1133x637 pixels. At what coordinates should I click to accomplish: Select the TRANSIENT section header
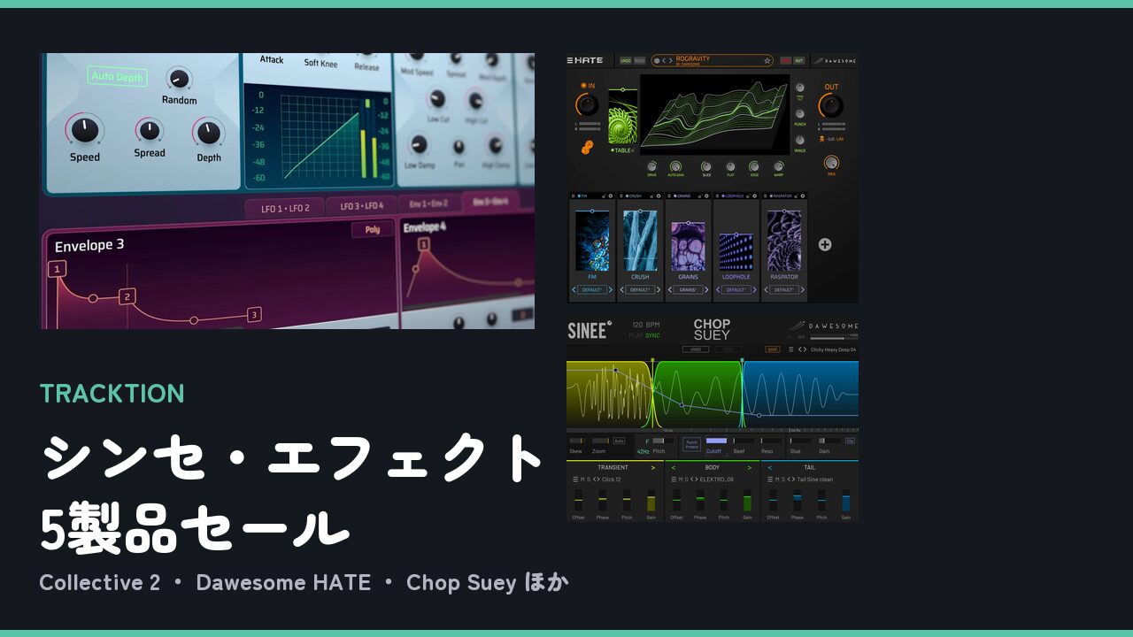click(613, 467)
